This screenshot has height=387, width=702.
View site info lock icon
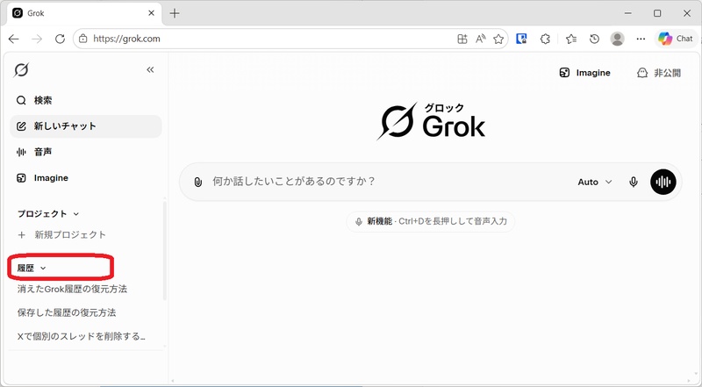pos(82,39)
